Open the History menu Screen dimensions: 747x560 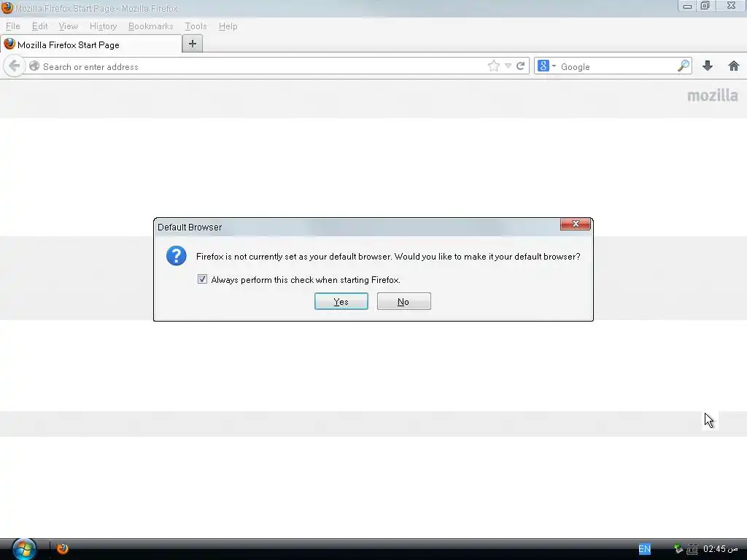point(103,26)
